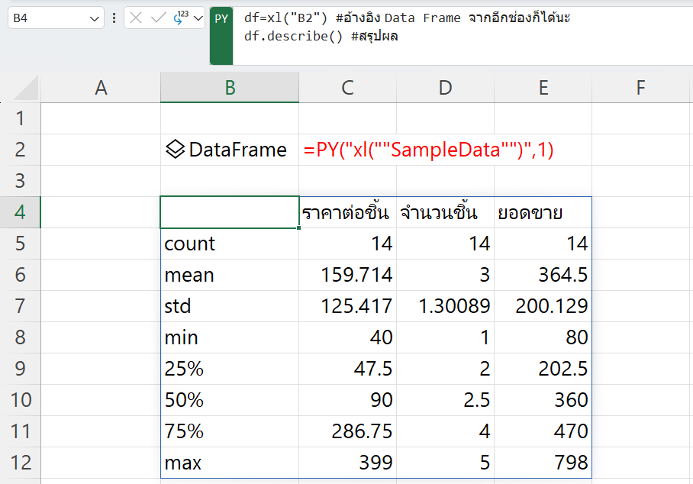Screen dimensions: 693x484
Task: Click the mean label cell
Action: tap(230, 275)
